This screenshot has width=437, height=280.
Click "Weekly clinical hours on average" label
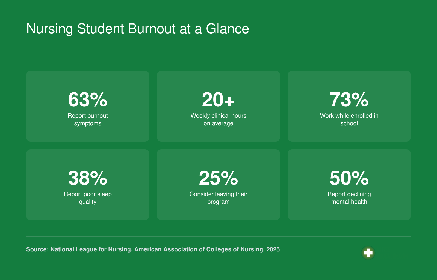(218, 120)
